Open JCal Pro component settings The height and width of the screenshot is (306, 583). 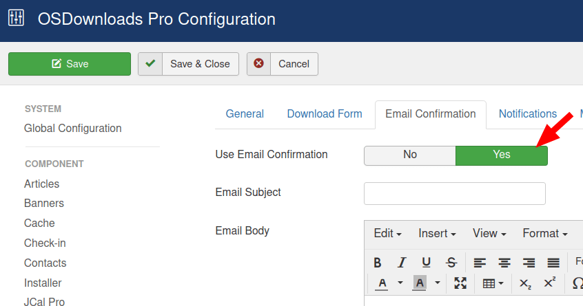pyautogui.click(x=44, y=301)
